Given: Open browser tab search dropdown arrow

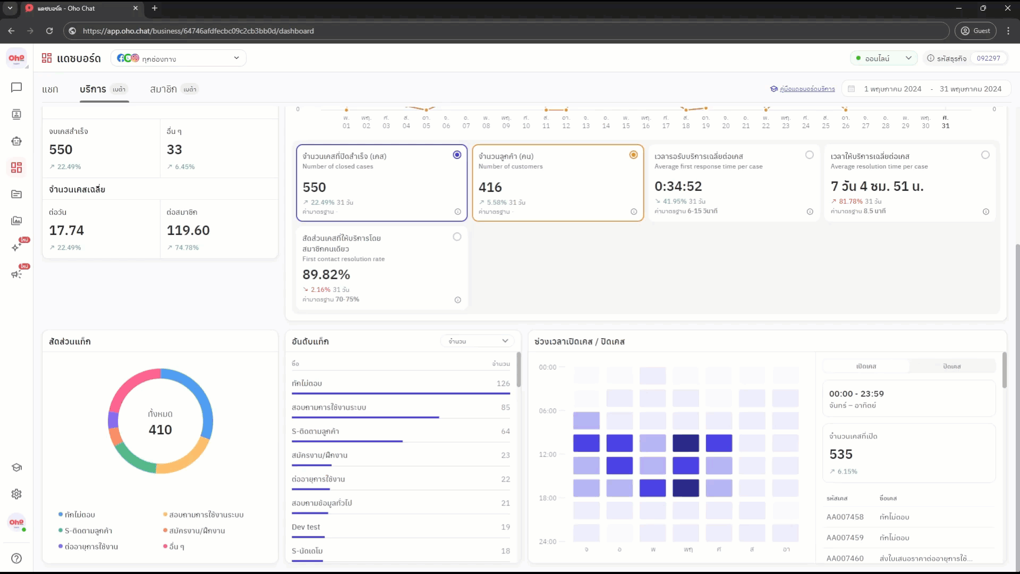Looking at the screenshot, I should point(10,8).
